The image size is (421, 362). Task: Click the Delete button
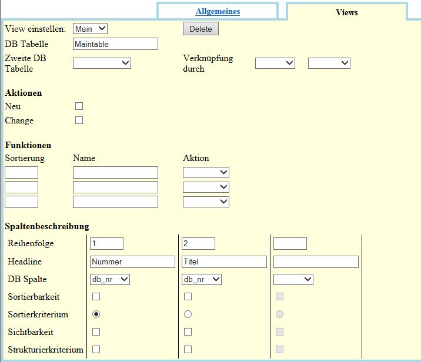point(201,29)
